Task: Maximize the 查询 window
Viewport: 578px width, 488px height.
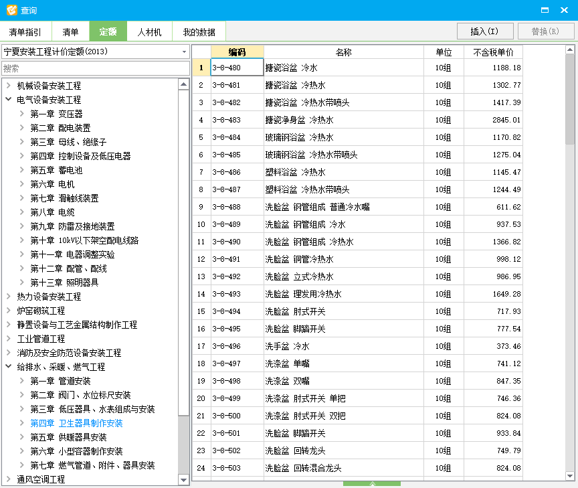Action: pyautogui.click(x=545, y=10)
